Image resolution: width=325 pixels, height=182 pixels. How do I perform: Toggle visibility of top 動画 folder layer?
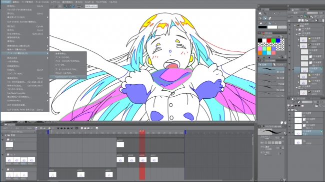point(289,25)
